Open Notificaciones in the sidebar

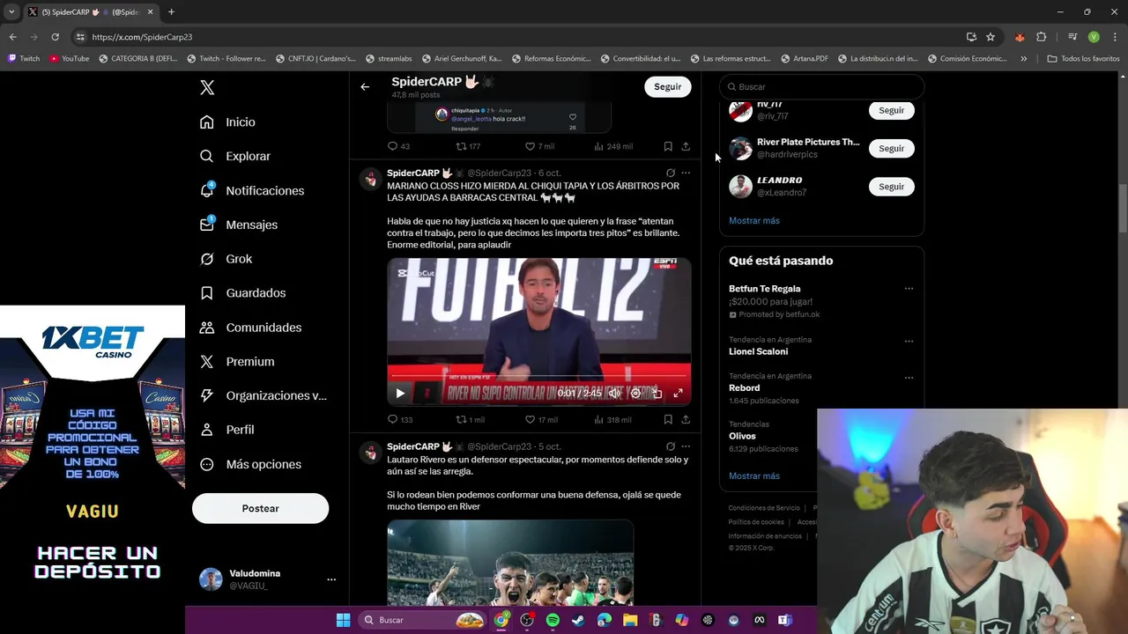252,190
